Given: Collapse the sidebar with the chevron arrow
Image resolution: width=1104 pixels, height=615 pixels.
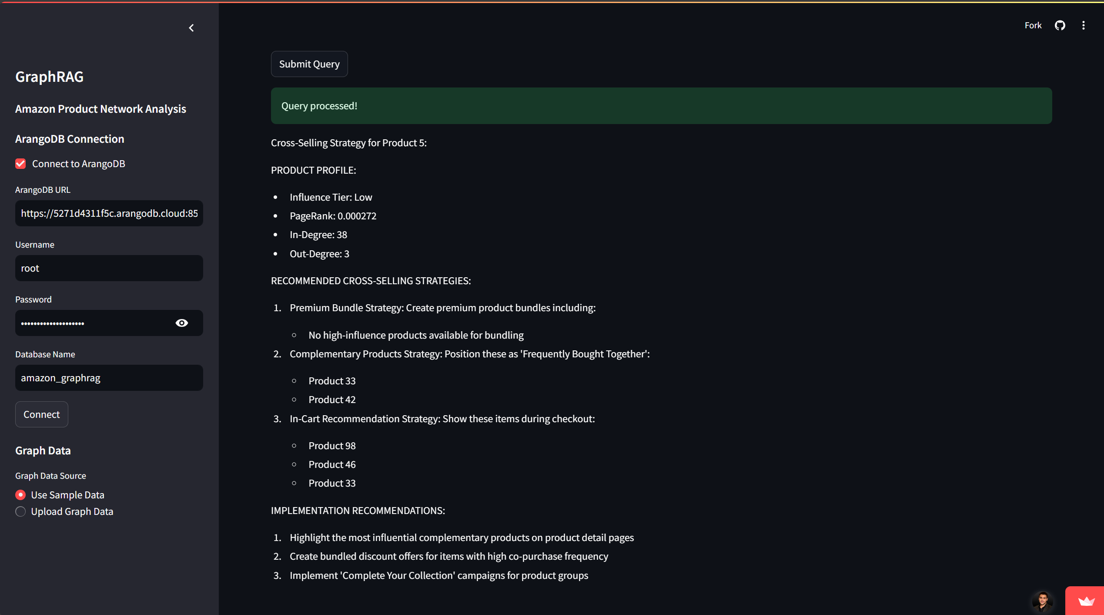Looking at the screenshot, I should click(191, 28).
